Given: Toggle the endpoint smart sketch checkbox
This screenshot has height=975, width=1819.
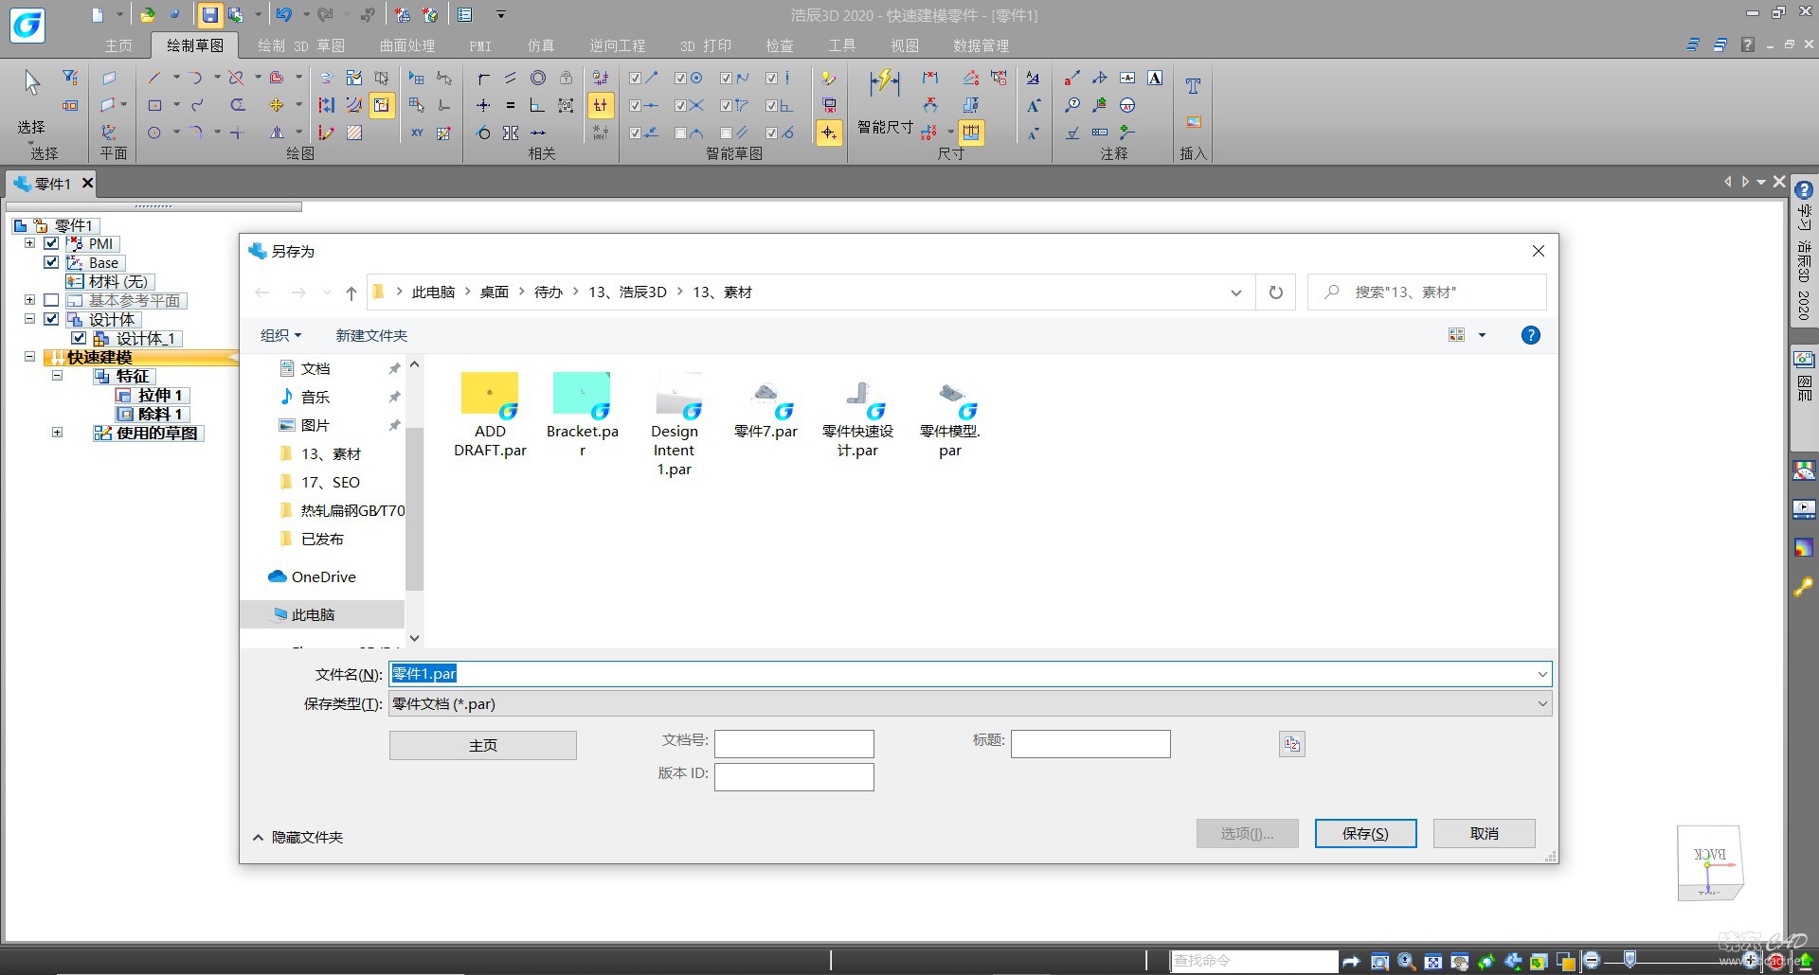Looking at the screenshot, I should (636, 78).
